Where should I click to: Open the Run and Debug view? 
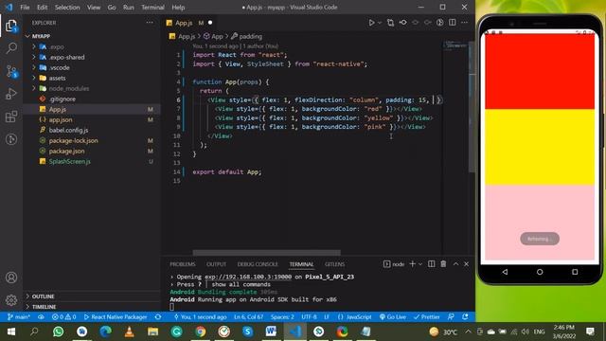pyautogui.click(x=11, y=94)
